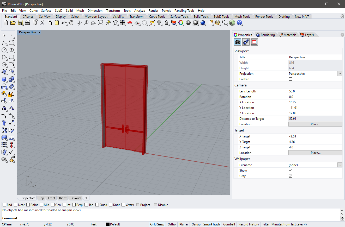The image size is (345, 227).
Task: Select the Pan view hand tool
Action: 71,23
